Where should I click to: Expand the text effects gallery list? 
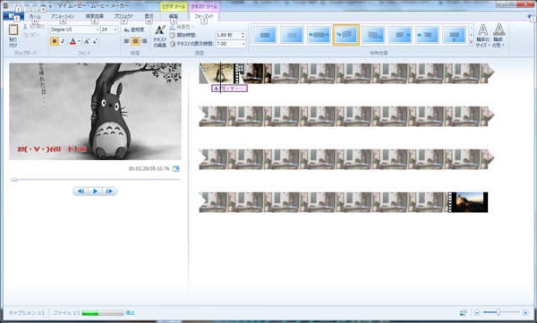pyautogui.click(x=471, y=42)
